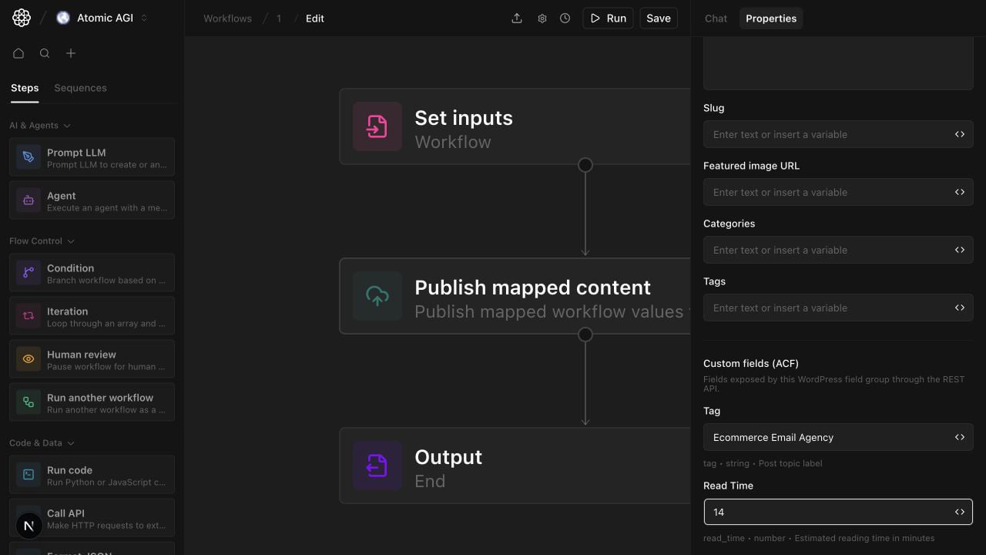Click the Edit breadcrumb

point(315,18)
